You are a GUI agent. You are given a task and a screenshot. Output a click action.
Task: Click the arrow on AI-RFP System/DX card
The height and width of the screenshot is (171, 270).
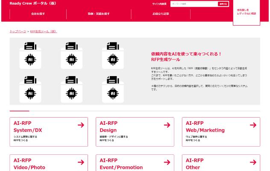[x=81, y=125]
